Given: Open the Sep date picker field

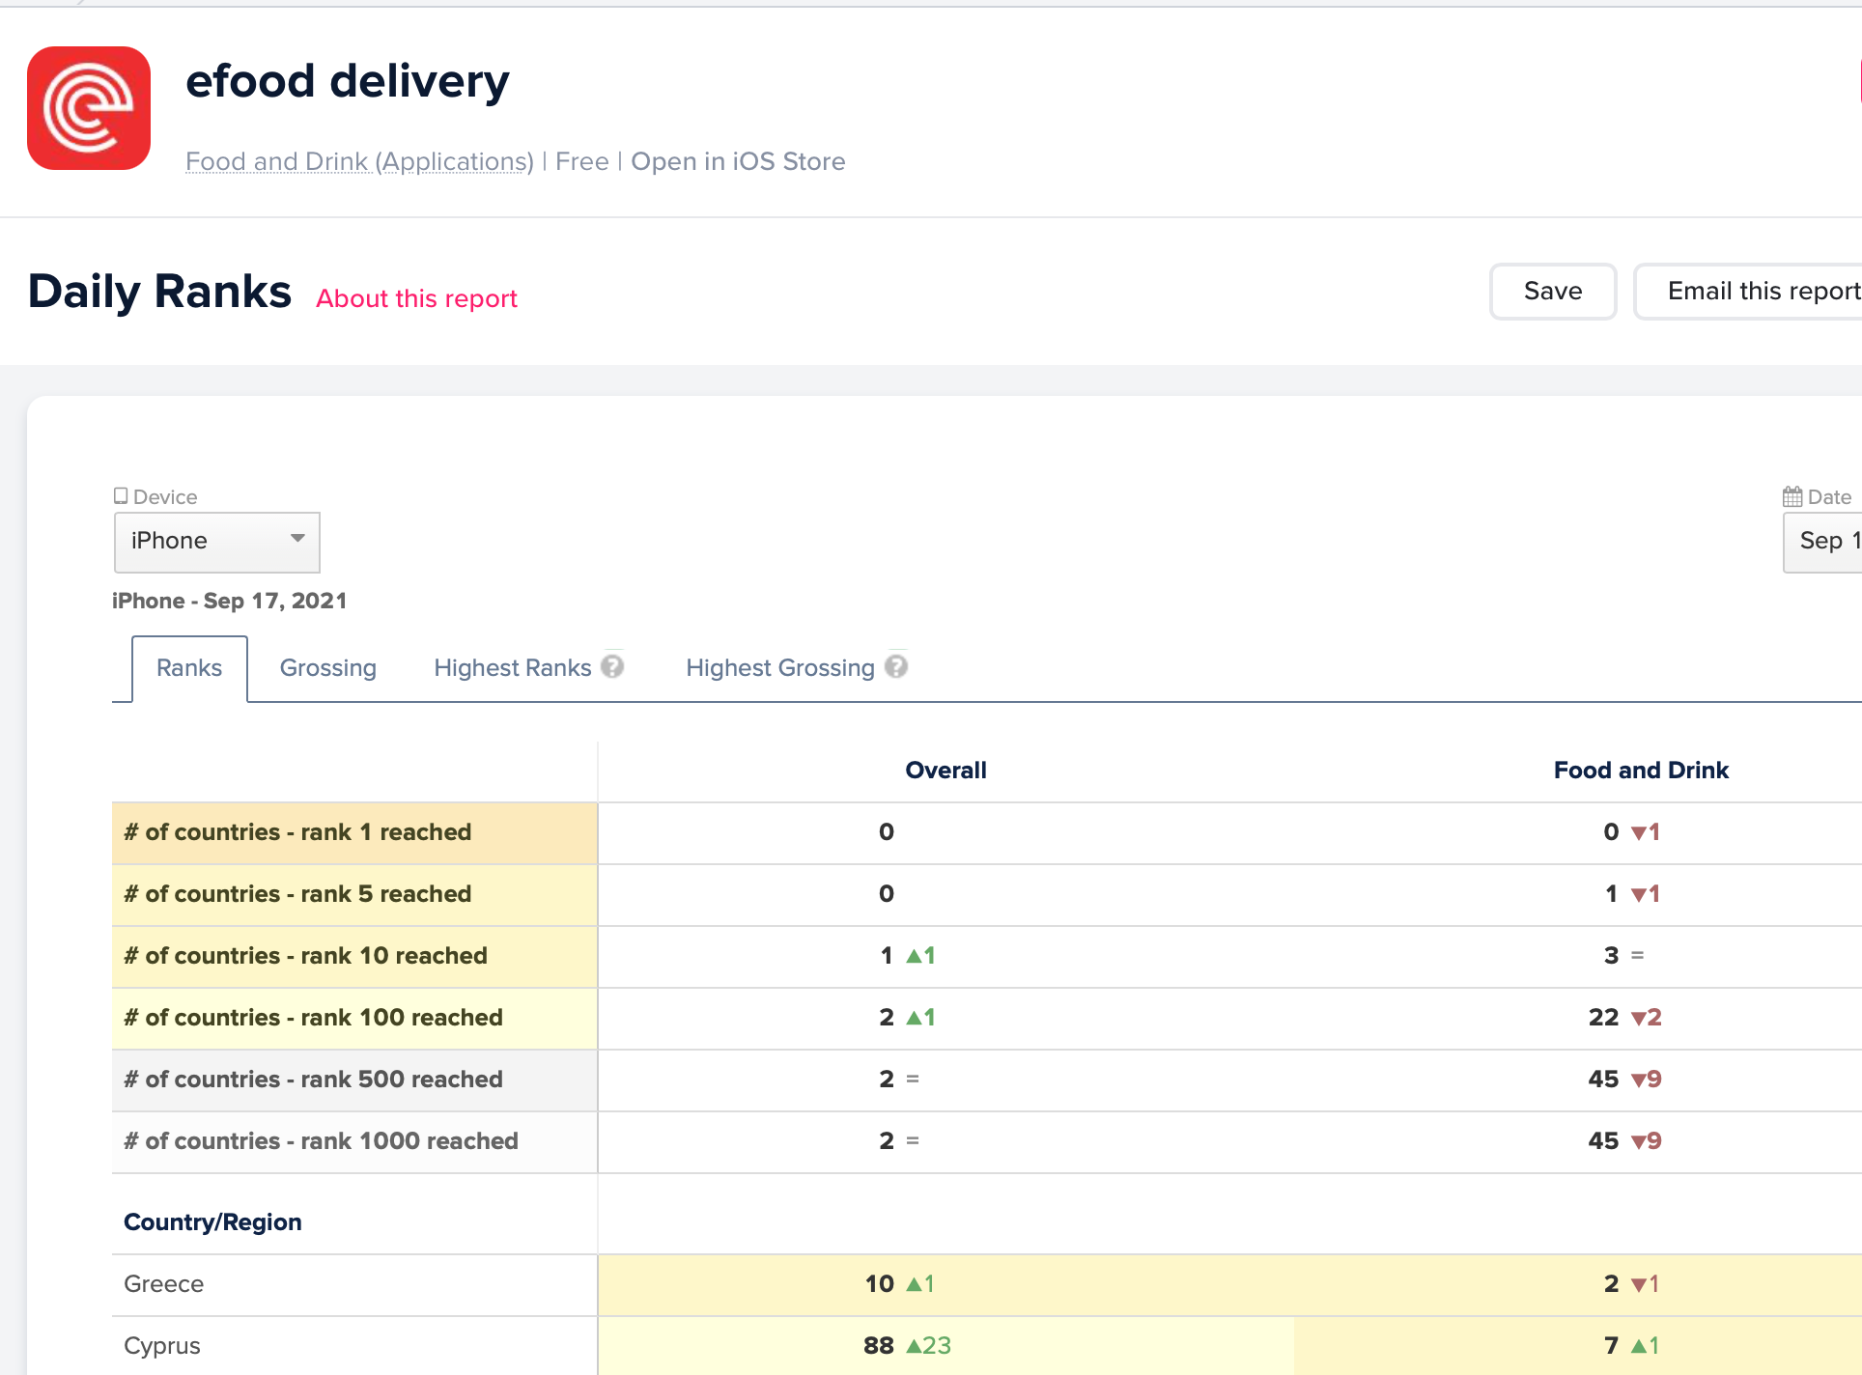Looking at the screenshot, I should pos(1823,542).
